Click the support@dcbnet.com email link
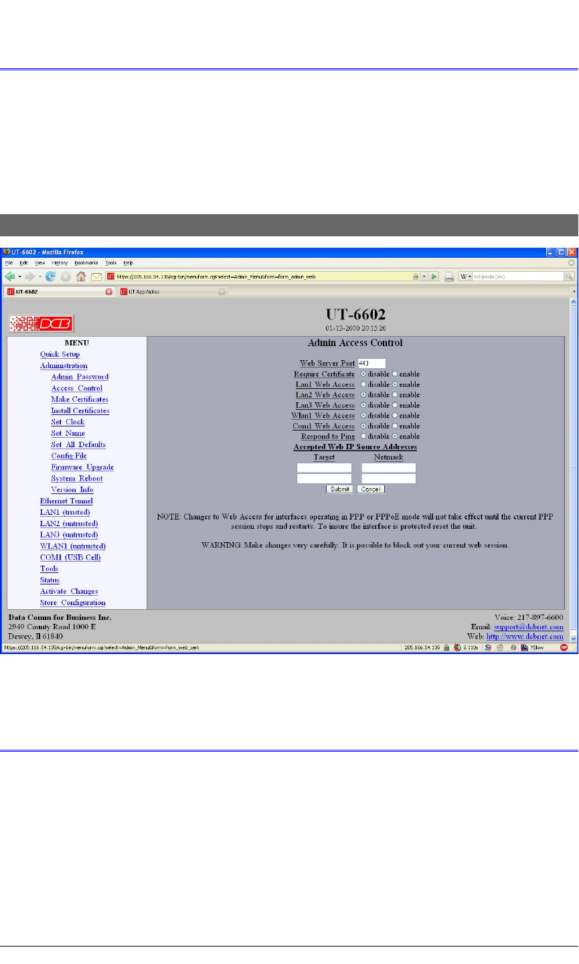The image size is (579, 964). point(529,627)
